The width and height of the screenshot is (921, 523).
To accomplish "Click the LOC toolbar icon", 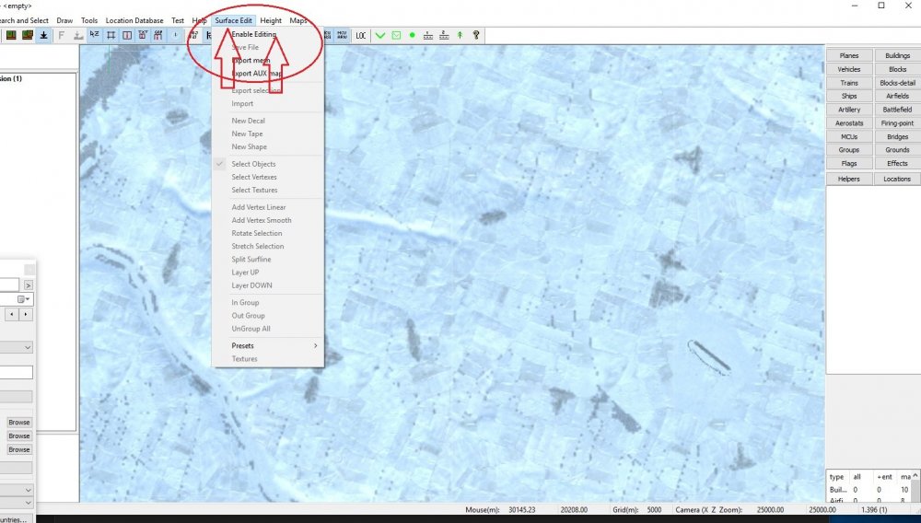I will pyautogui.click(x=361, y=35).
